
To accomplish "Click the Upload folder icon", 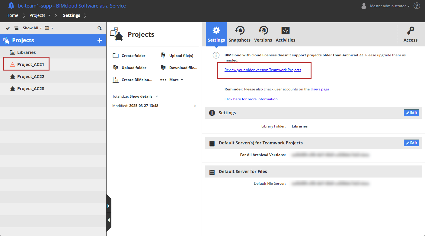I will click(115, 68).
